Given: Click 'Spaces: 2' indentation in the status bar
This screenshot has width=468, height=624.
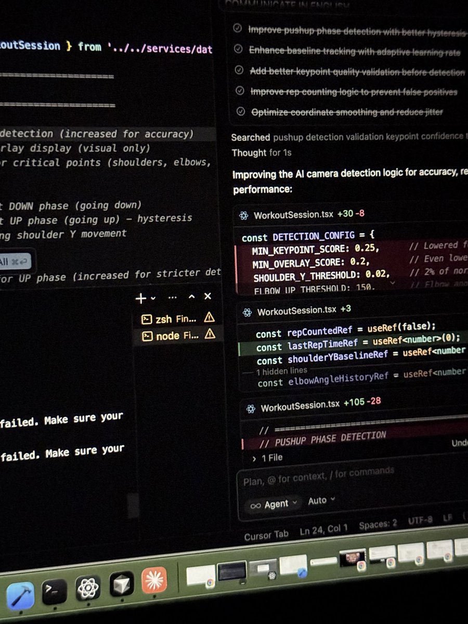Looking at the screenshot, I should click(x=378, y=525).
